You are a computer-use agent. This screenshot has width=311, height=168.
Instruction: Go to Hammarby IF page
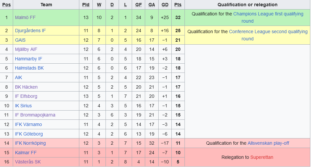[x=29, y=59]
